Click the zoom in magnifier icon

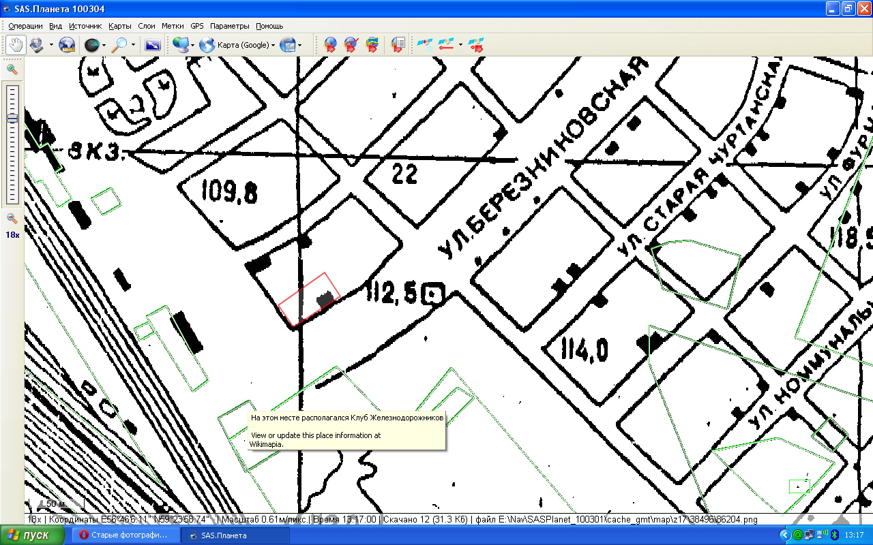(12, 69)
